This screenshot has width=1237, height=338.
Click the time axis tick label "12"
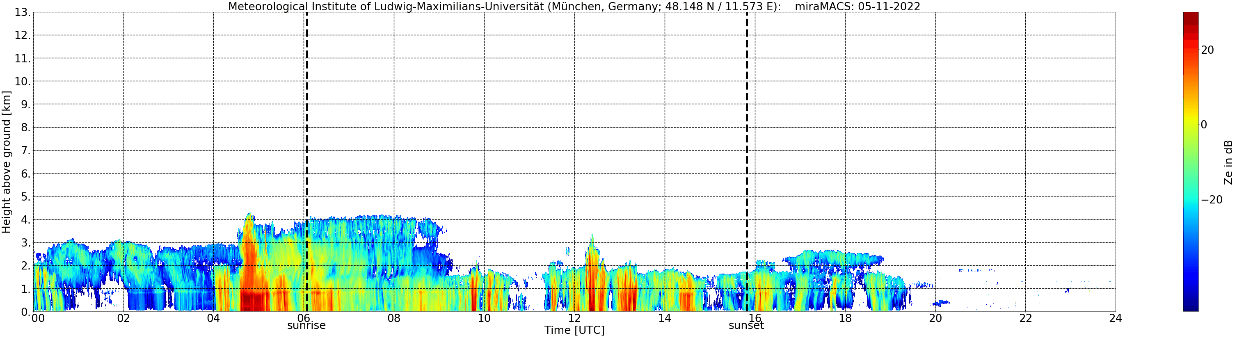(574, 318)
